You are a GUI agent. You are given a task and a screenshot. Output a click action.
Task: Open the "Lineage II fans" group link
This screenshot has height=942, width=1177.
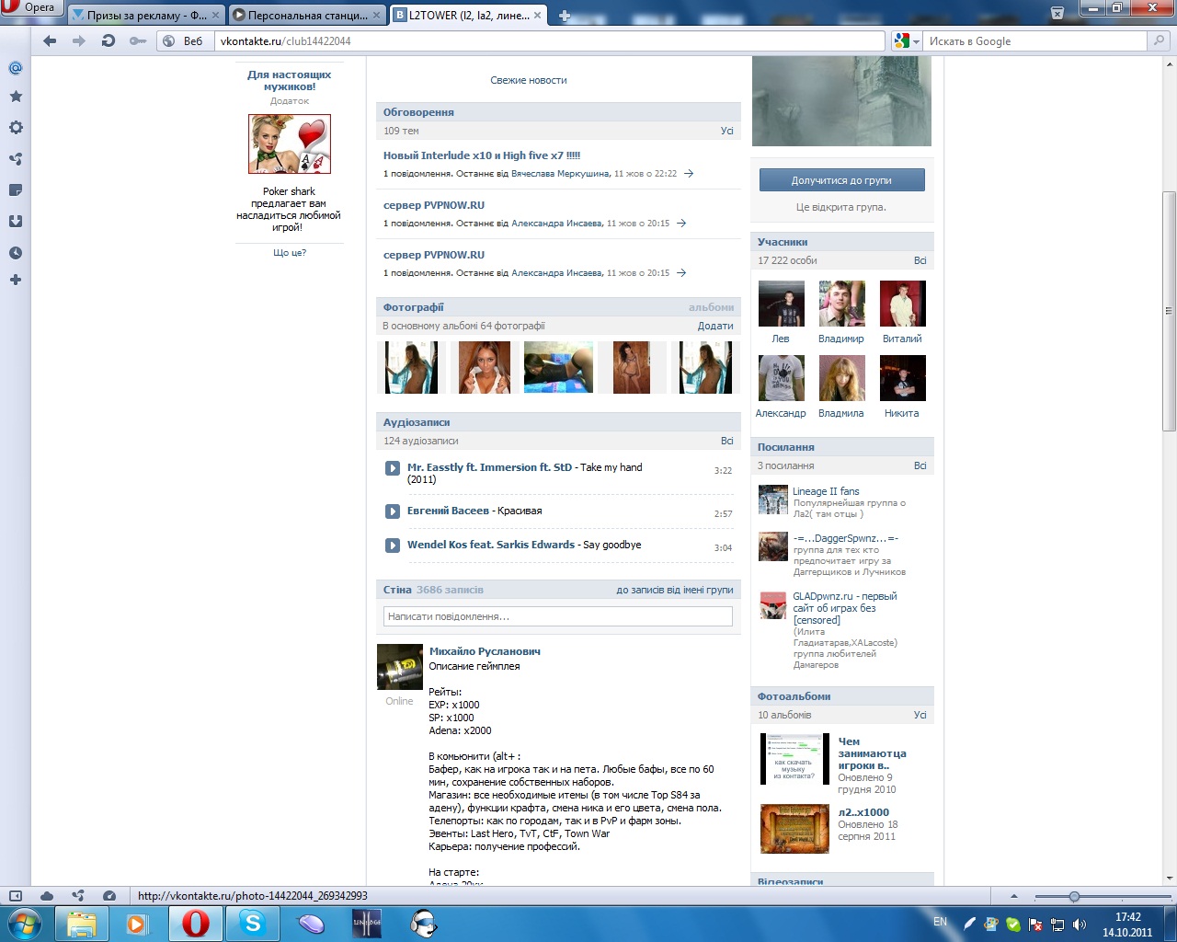point(826,491)
